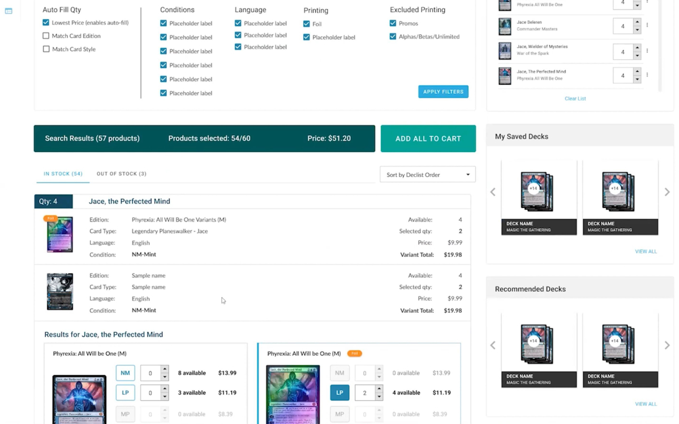Click Jace, the Perfected Mind Qty: 4 header

click(252, 201)
